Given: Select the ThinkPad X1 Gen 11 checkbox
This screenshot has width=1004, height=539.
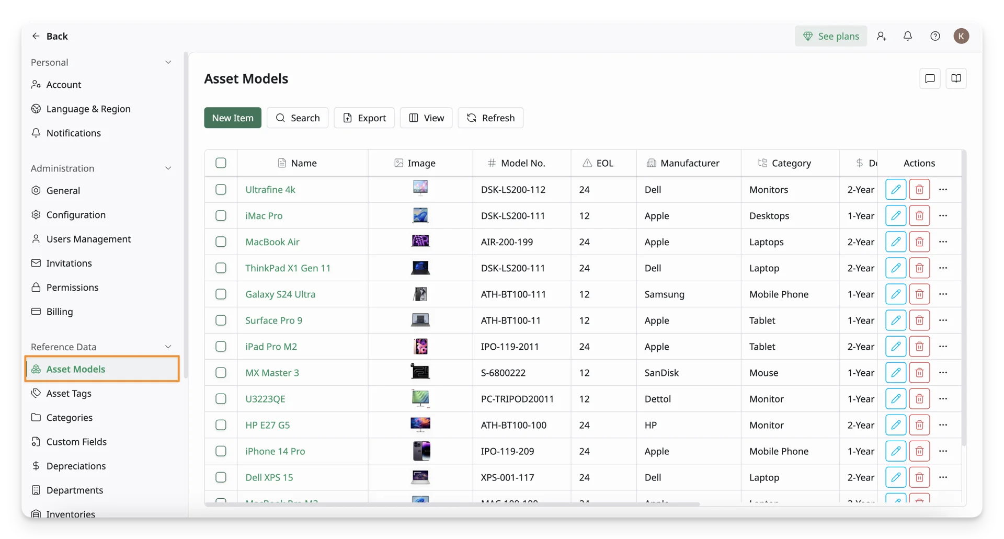Looking at the screenshot, I should [x=221, y=268].
